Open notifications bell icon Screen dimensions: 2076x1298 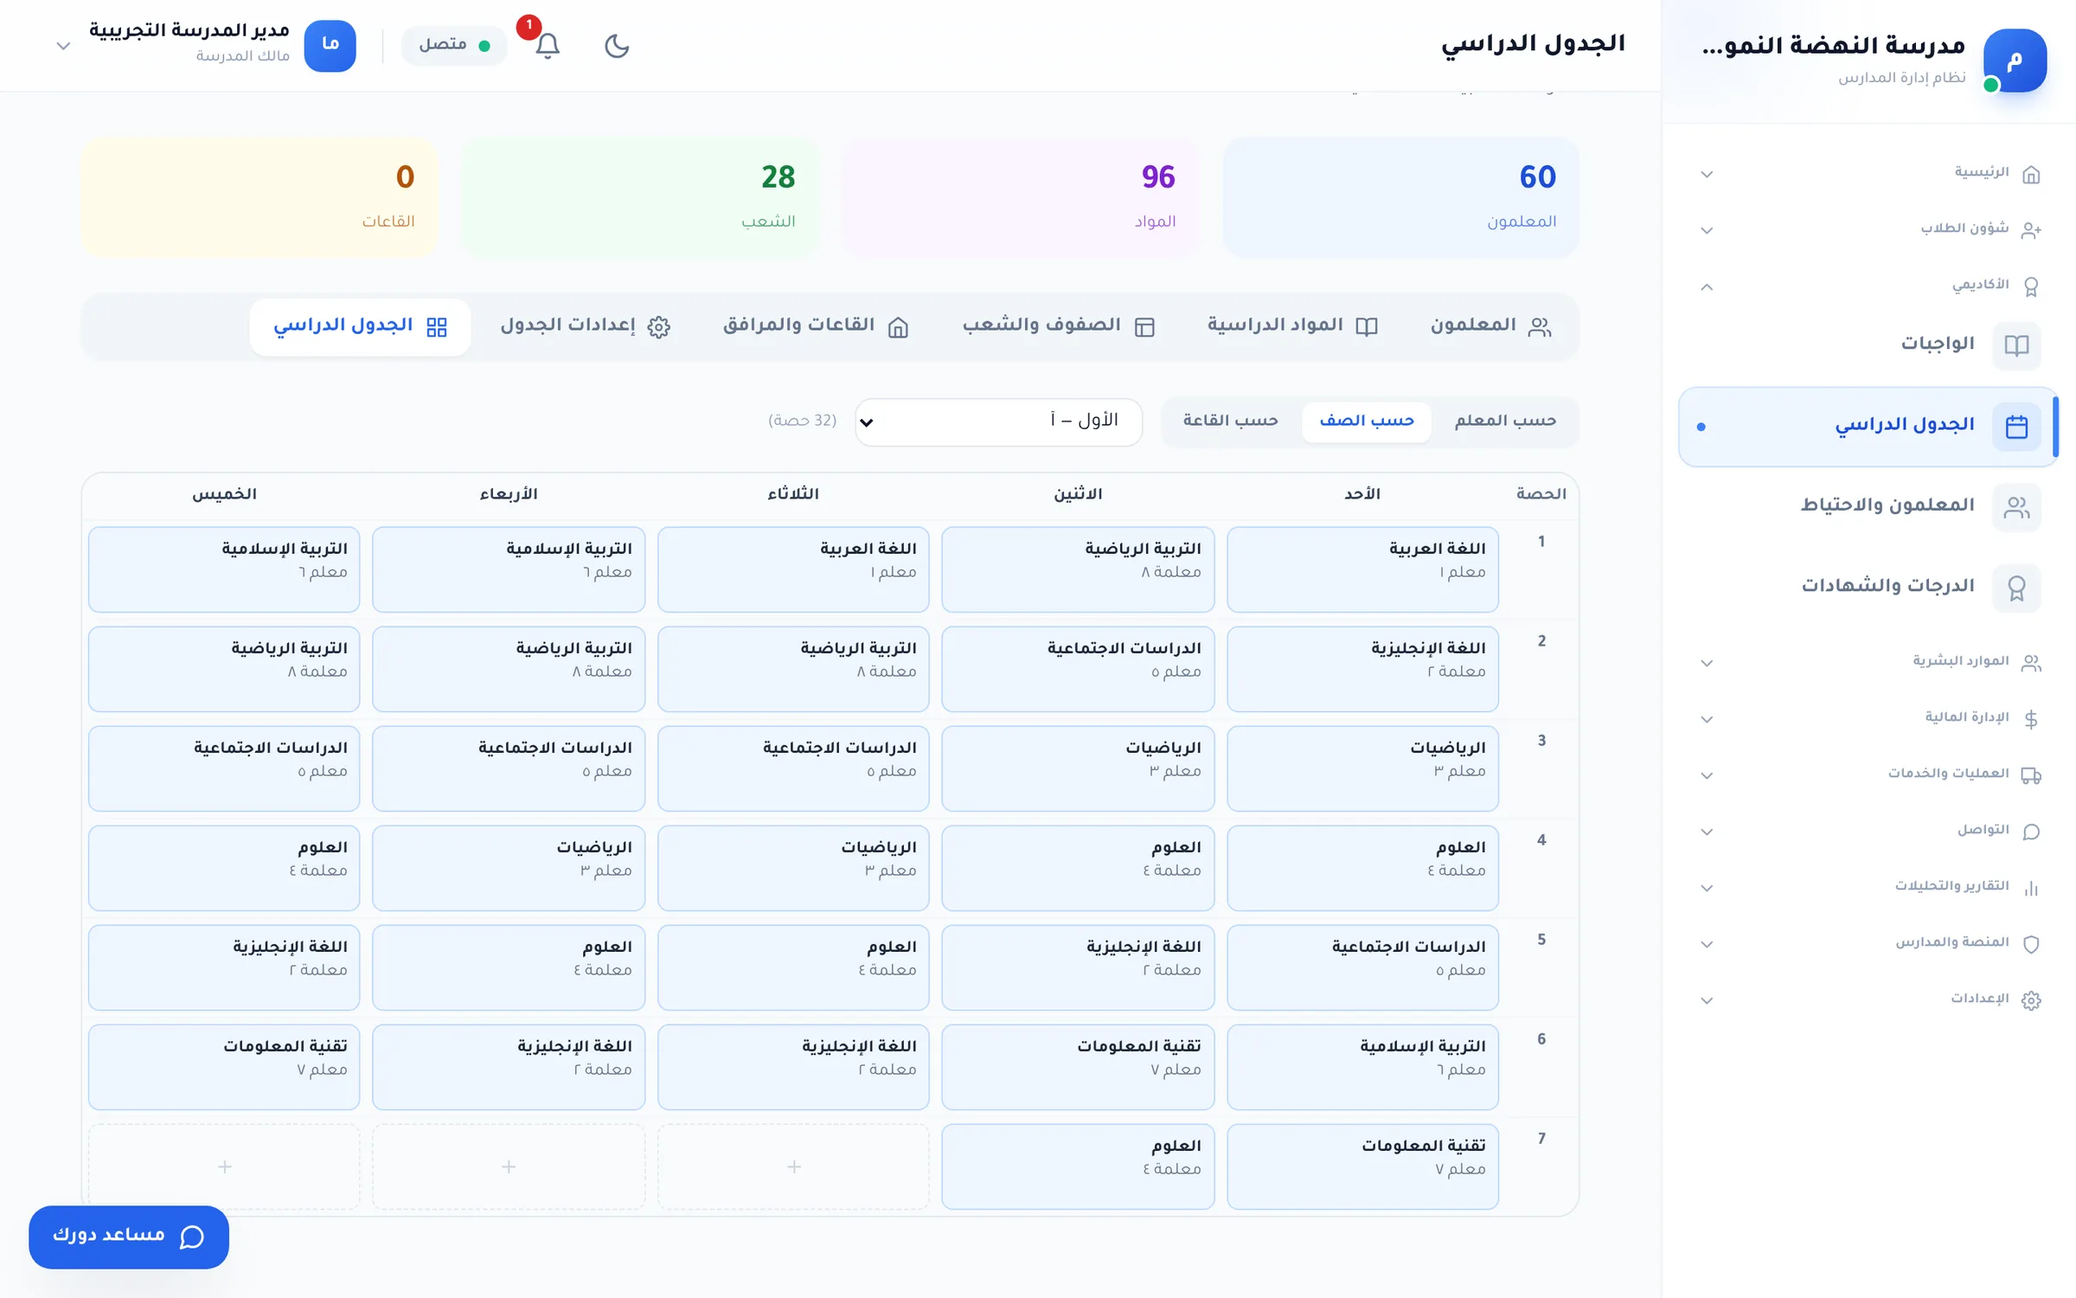pos(547,46)
